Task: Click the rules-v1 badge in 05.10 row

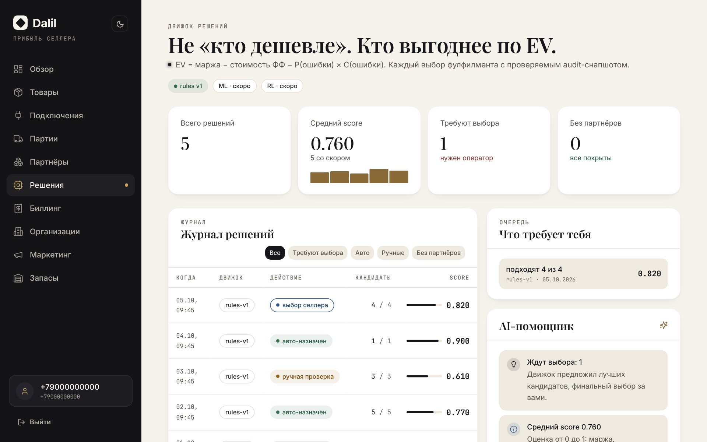Action: coord(237,305)
